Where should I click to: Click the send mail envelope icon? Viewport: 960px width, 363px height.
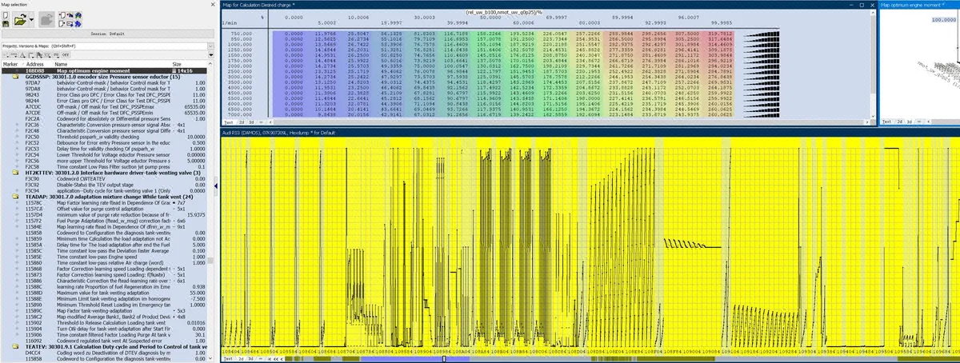point(70,24)
